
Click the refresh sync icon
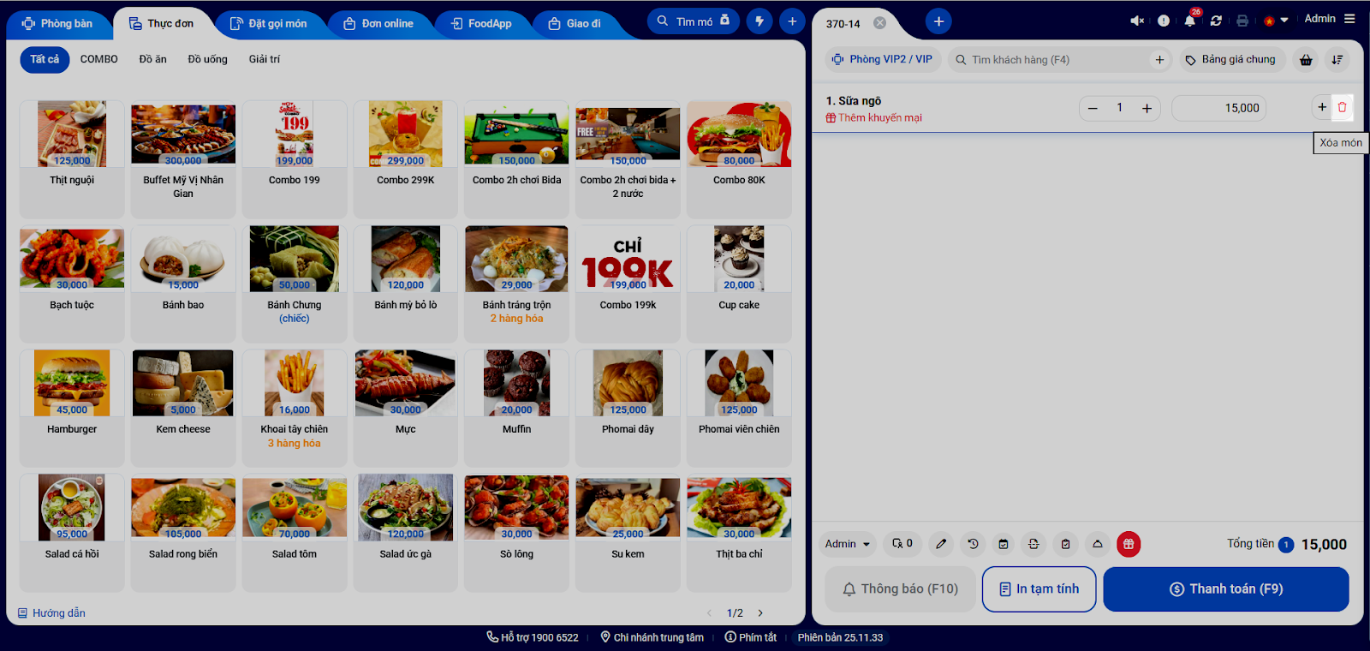pyautogui.click(x=1216, y=21)
